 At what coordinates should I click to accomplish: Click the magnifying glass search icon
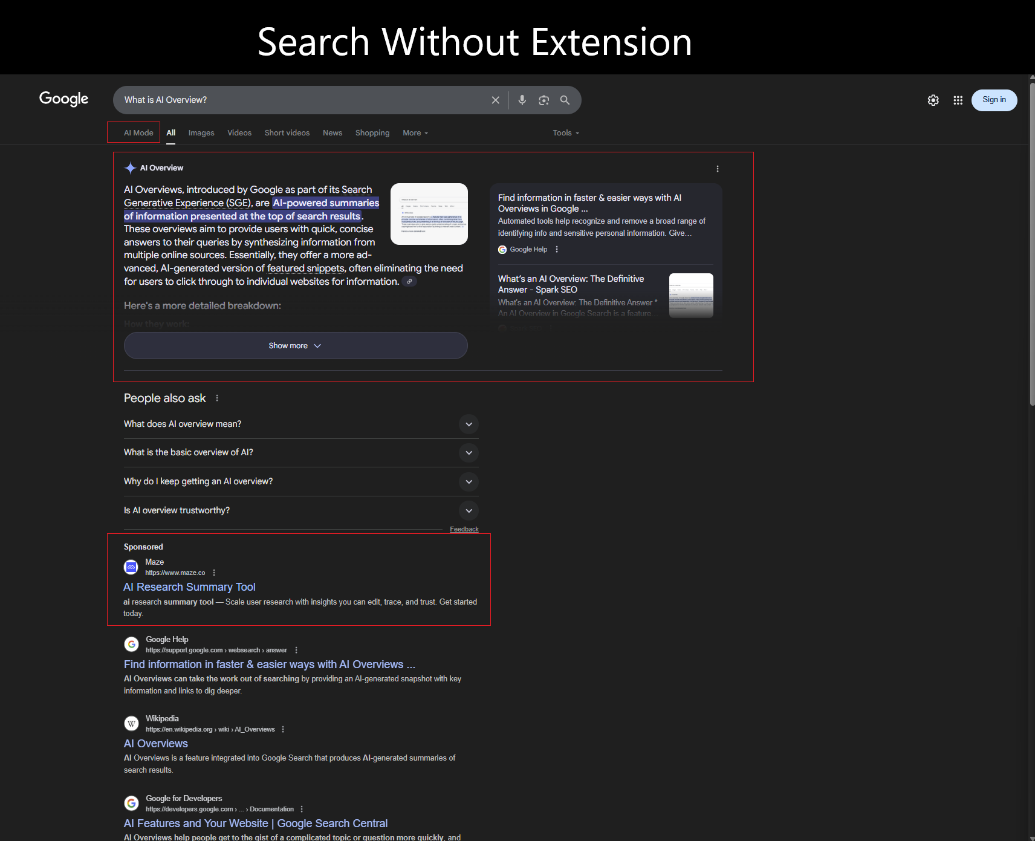[x=565, y=100]
